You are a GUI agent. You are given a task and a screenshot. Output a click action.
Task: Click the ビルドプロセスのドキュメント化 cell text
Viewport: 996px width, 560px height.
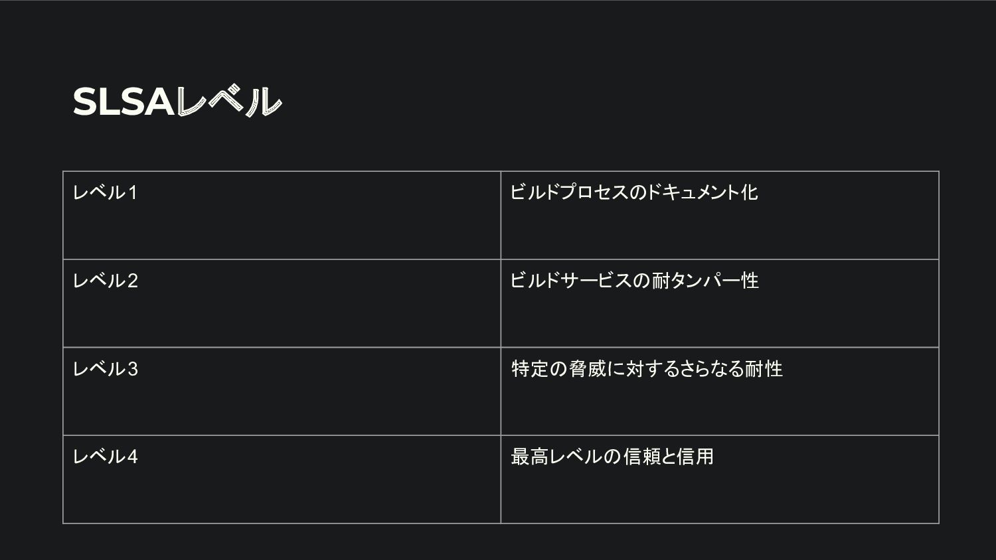pyautogui.click(x=634, y=192)
